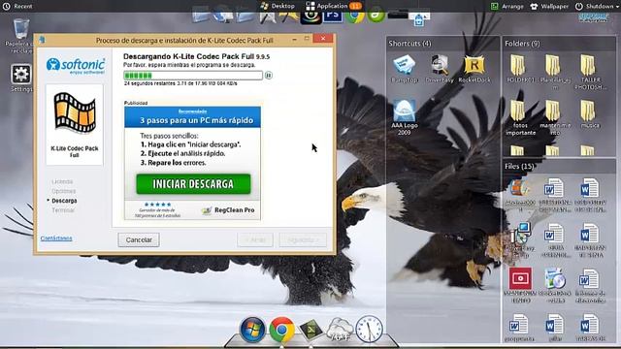Switch to the Desktop tab
Viewport: 621px width, 349px height.
[x=278, y=6]
